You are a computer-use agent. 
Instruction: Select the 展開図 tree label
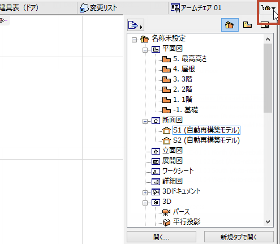pos(173,161)
